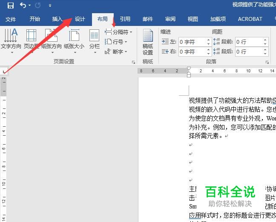Viewport: 276px width, 222px height.
Task: Click the underlined word 应用 in document
Action: (x=195, y=215)
